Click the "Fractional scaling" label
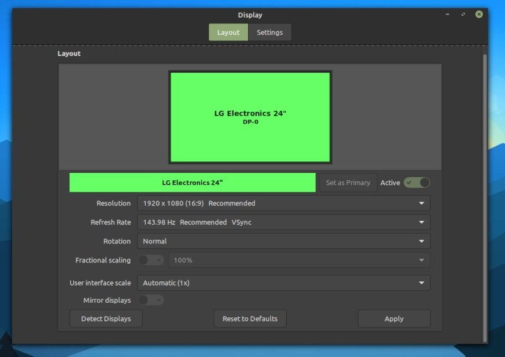Screen dimensions: 505x357 coord(103,260)
